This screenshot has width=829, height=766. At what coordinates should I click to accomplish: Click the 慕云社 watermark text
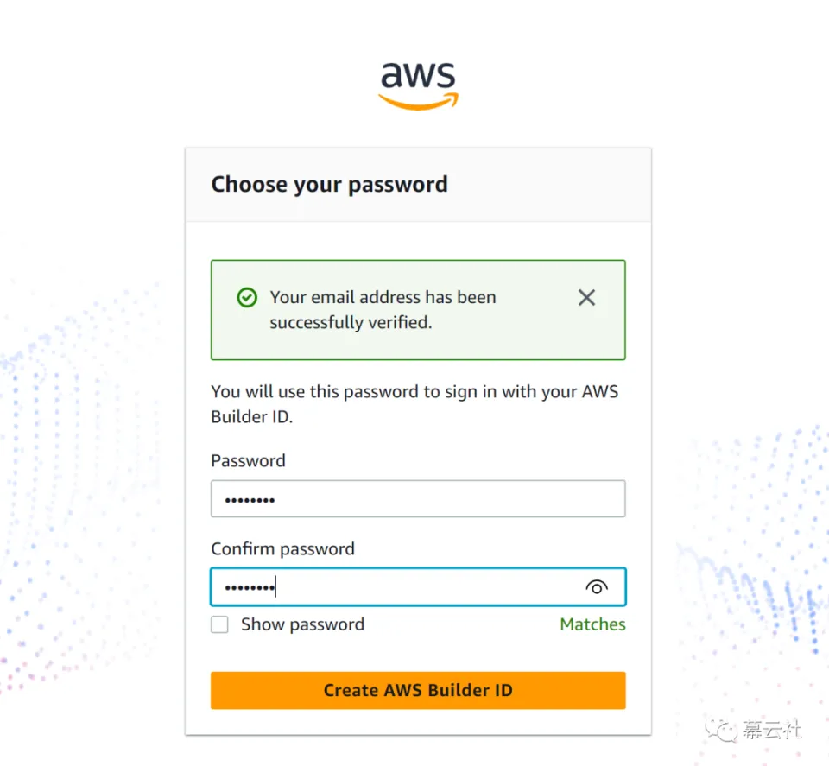pyautogui.click(x=772, y=730)
